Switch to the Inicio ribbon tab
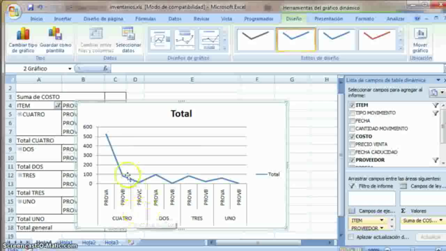This screenshot has height=251, width=446. (x=36, y=19)
